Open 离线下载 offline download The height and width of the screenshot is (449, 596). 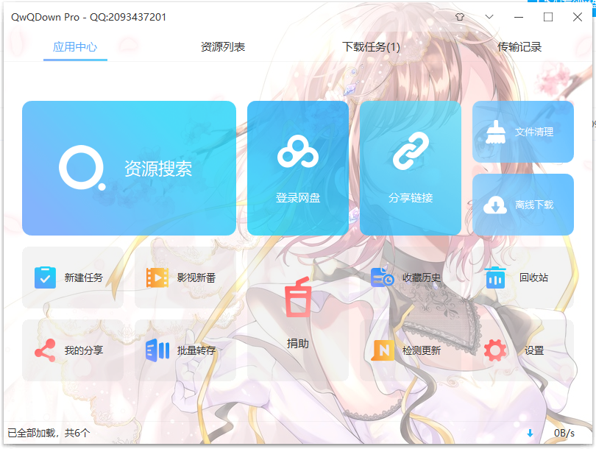(523, 204)
